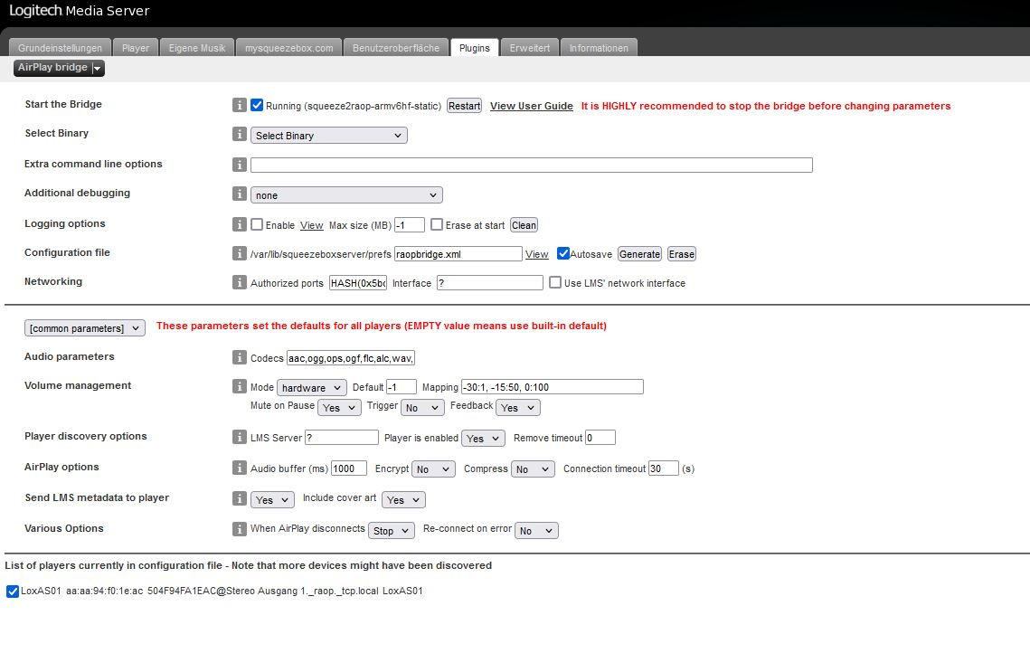Untick the Running bridge checkbox
Viewport: 1030px width, 672px height.
click(x=257, y=105)
